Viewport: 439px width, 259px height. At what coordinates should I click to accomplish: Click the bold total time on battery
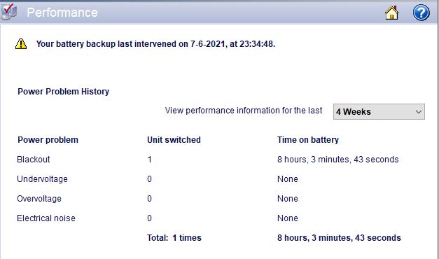click(x=339, y=238)
